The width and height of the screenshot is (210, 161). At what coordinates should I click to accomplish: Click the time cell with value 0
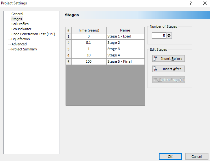click(89, 37)
